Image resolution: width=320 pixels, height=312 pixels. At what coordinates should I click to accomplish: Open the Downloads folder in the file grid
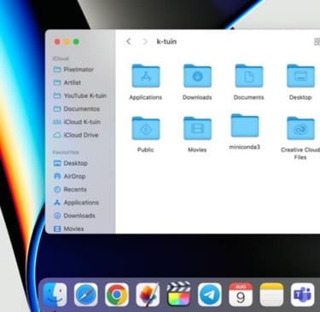point(197,76)
